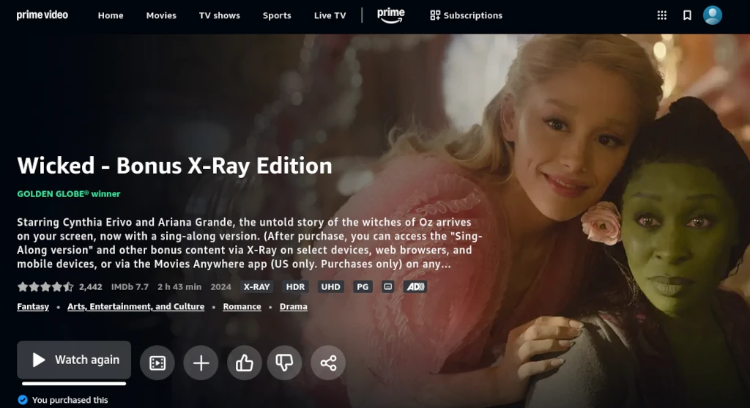This screenshot has height=408, width=750.
Task: Add Wicked to watchlist with plus icon
Action: click(x=201, y=363)
